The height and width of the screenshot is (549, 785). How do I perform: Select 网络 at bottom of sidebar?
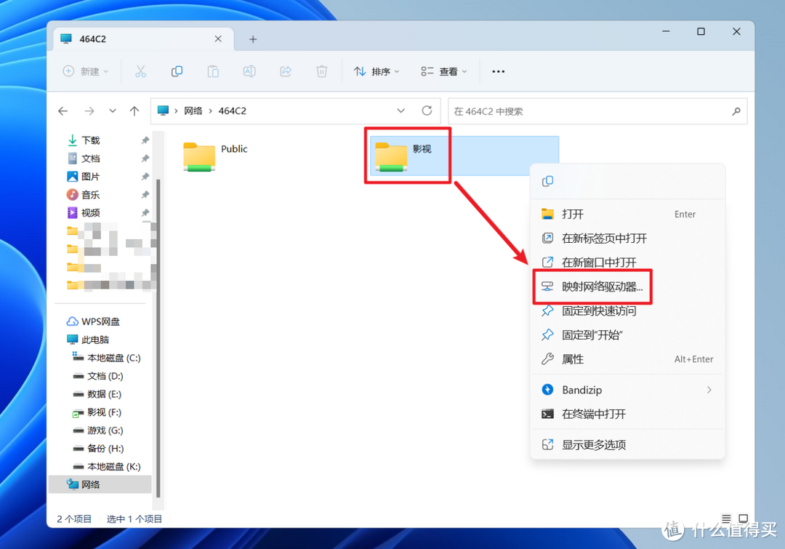pos(100,484)
